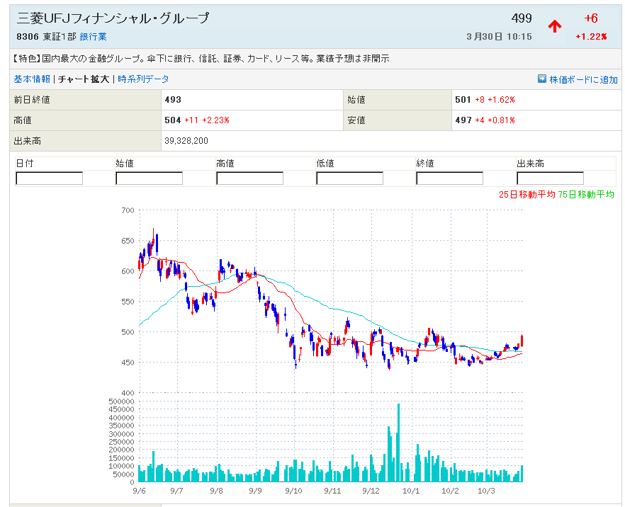Focus the 始値 input field under the chart header
This screenshot has width=625, height=507.
point(149,178)
